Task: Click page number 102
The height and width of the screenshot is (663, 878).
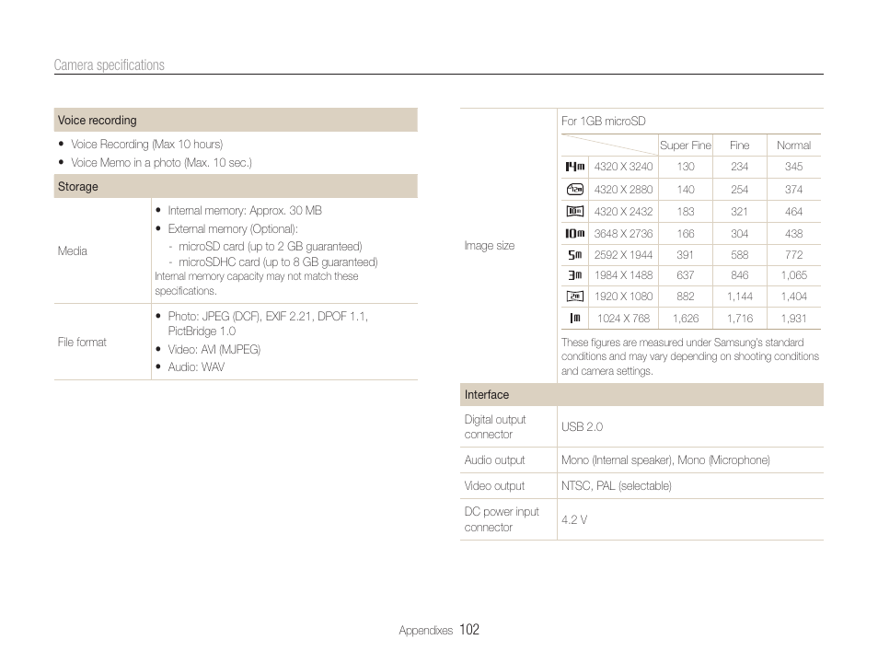Action: coord(469,630)
